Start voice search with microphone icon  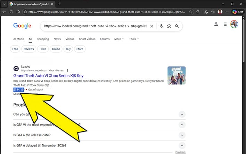click(161, 26)
